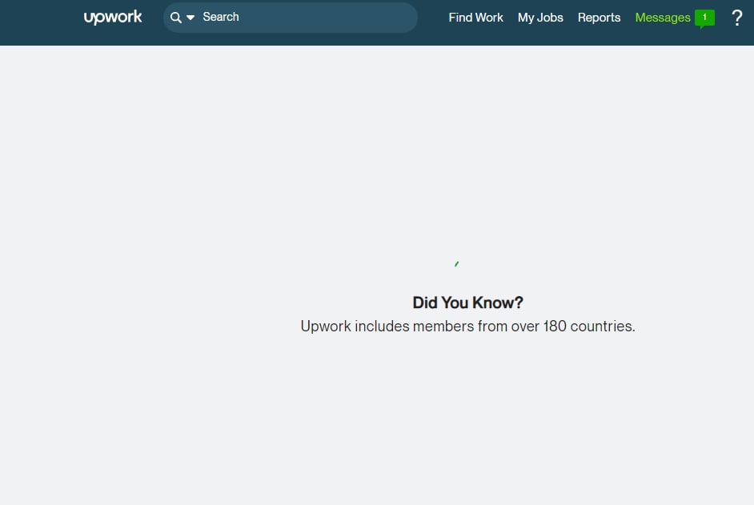Open help via question mark icon
Image resolution: width=754 pixels, height=505 pixels.
(x=736, y=18)
